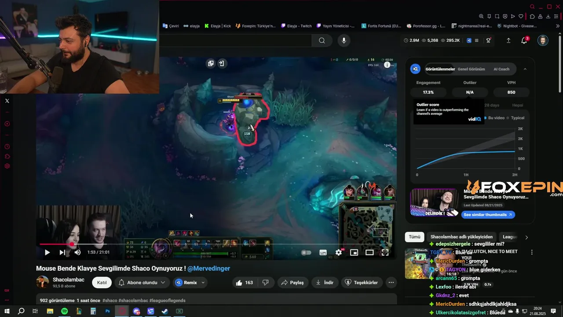Screen dimensions: 563x317
Task: Open Photoshop from the taskbar
Action: pos(107,311)
